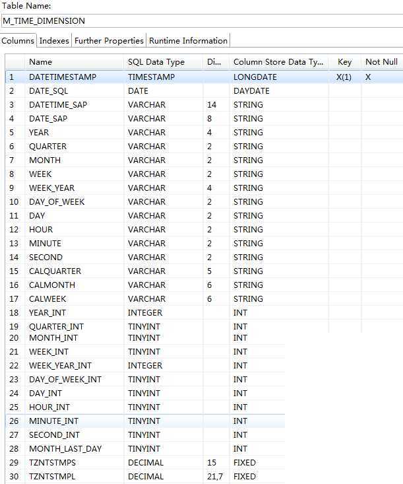
Task: Click the LONGDATE column store type cell
Action: [255, 77]
